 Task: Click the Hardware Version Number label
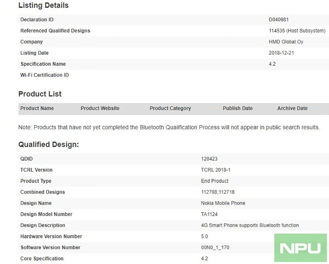(51, 237)
